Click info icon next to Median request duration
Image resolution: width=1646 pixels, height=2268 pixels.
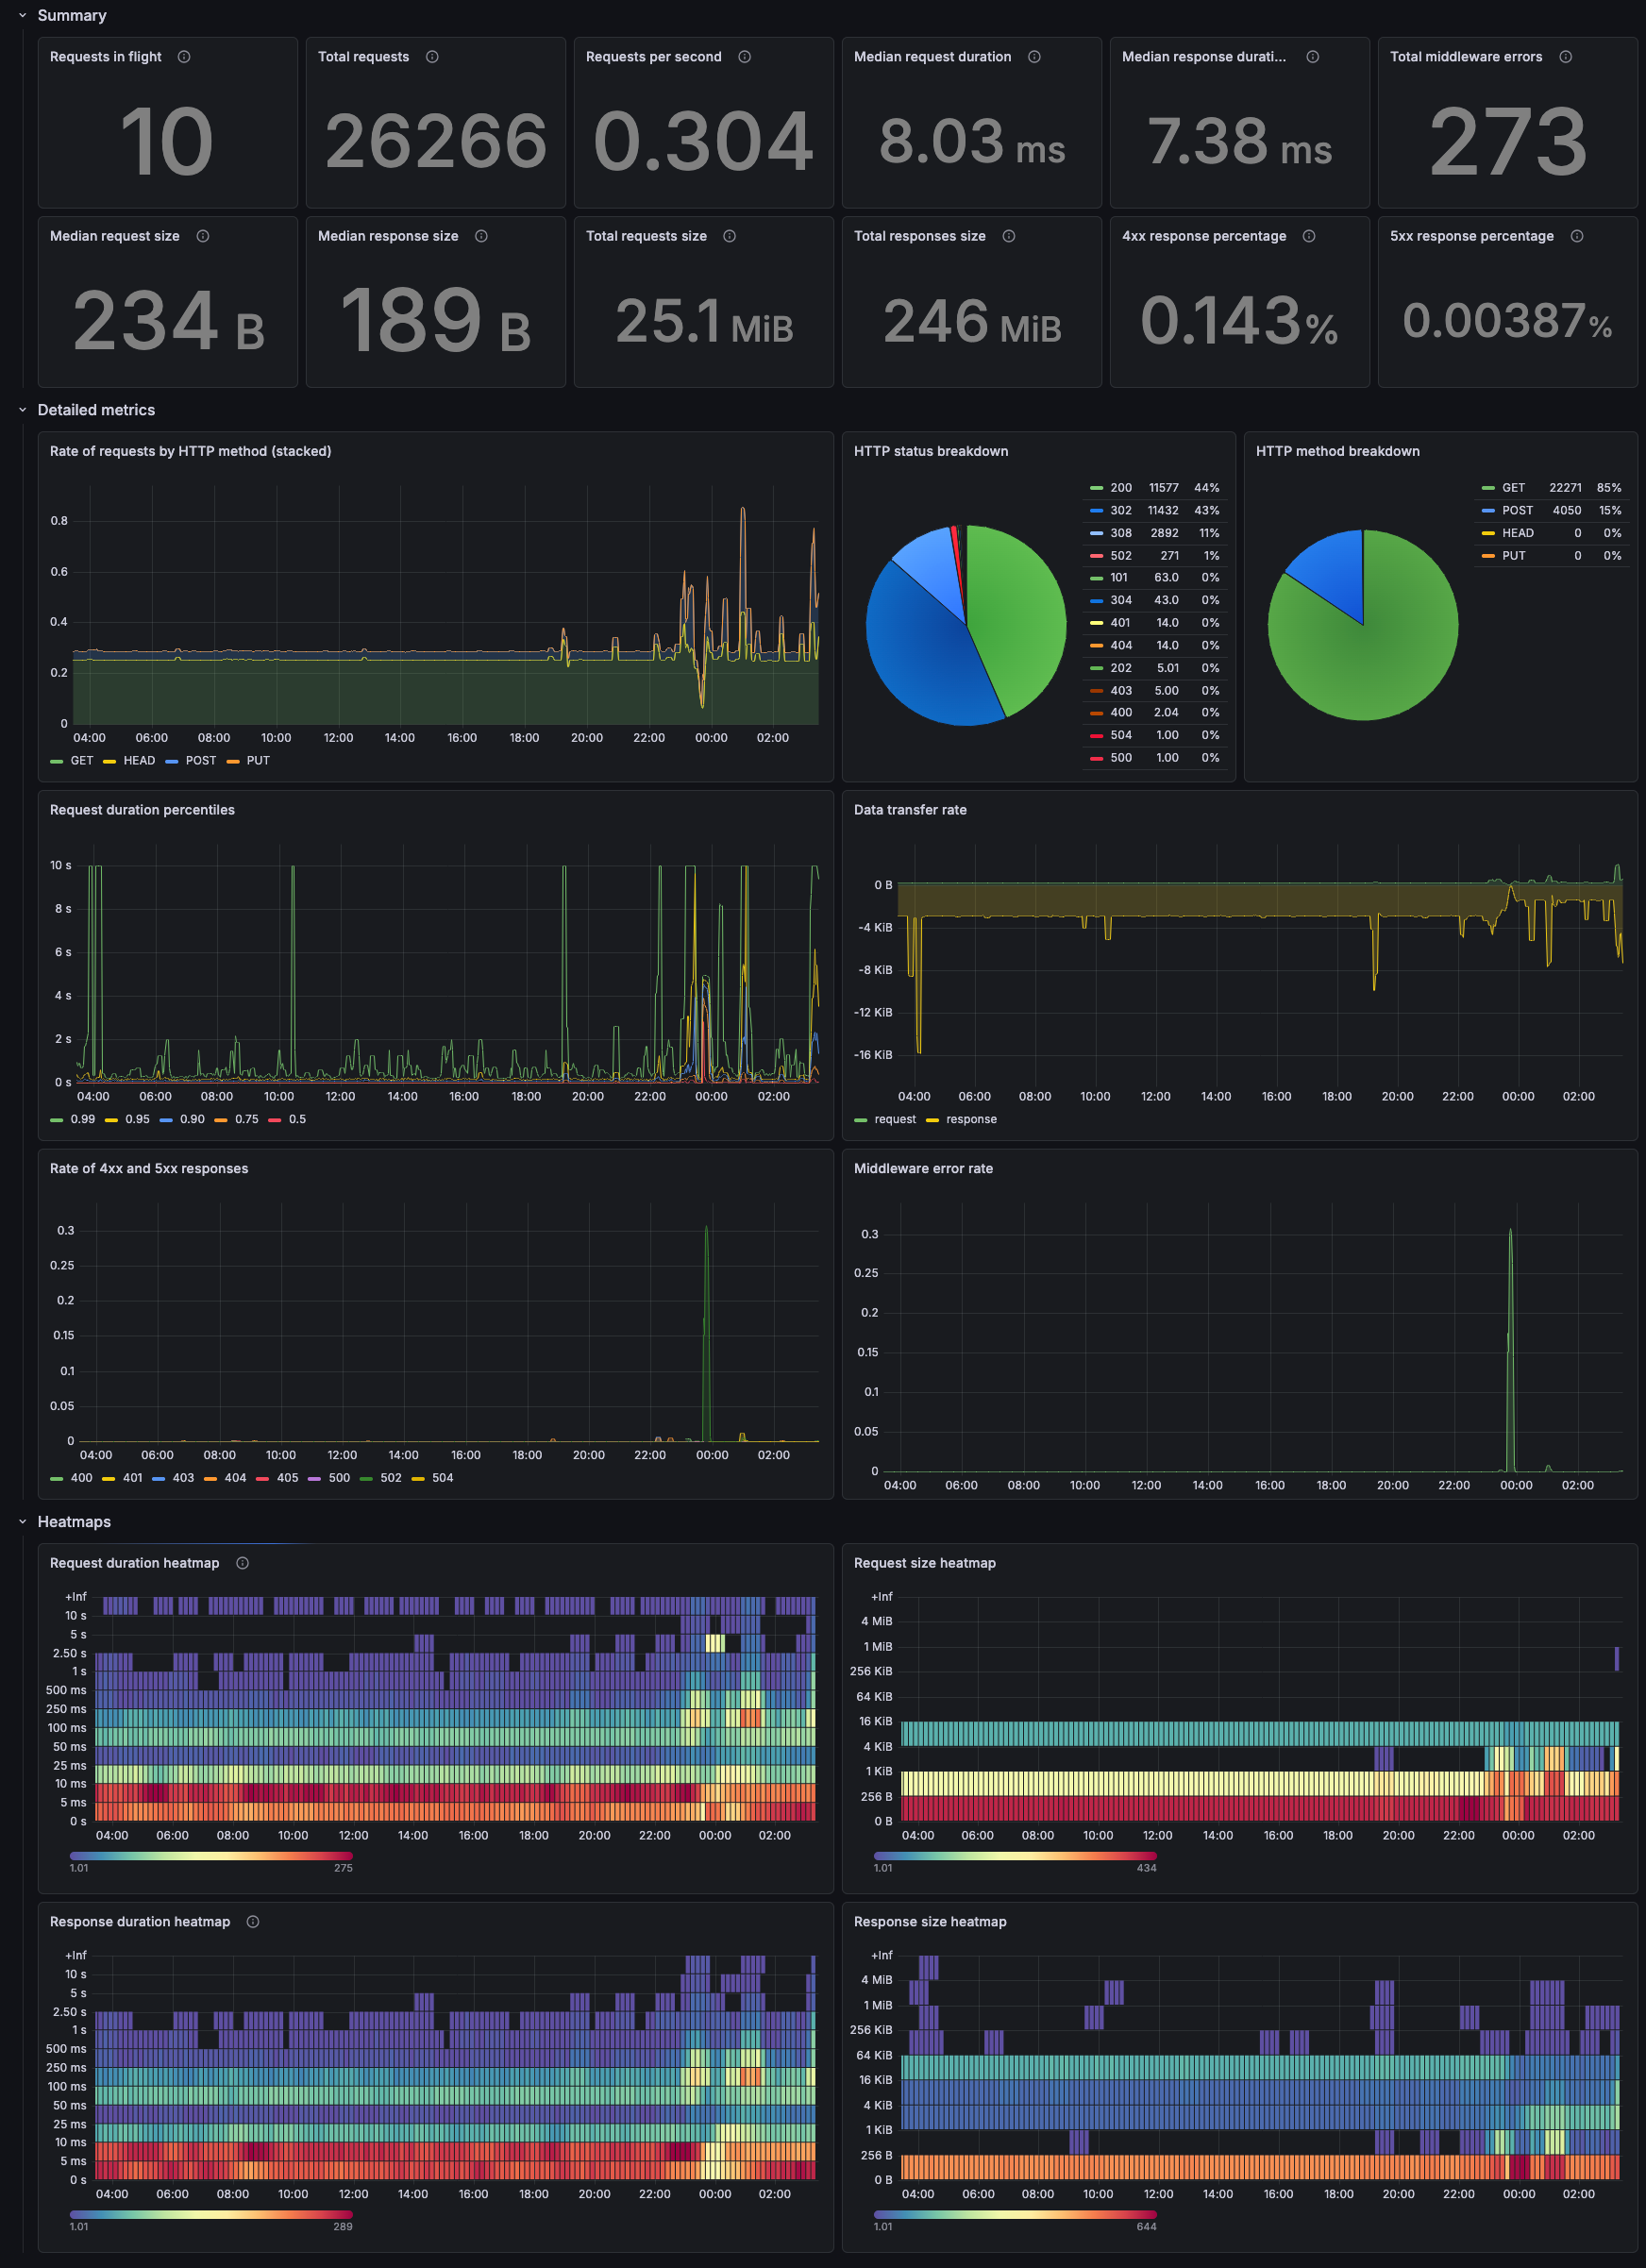pos(1034,57)
